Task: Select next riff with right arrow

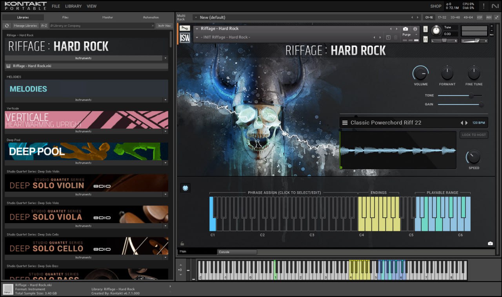Action: click(466, 123)
